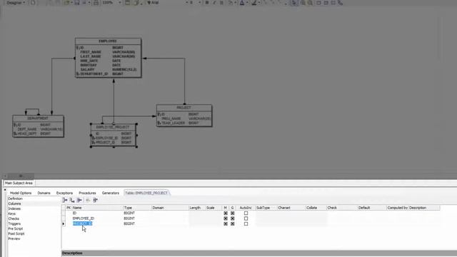Toggle AutoInc checkbox for ID row
This screenshot has width=457, height=257.
(x=246, y=213)
